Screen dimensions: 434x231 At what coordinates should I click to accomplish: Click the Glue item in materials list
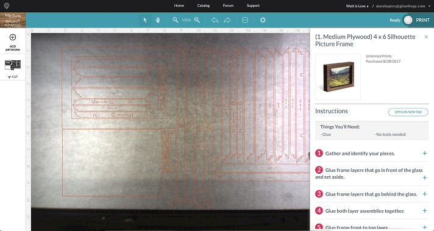pyautogui.click(x=325, y=135)
